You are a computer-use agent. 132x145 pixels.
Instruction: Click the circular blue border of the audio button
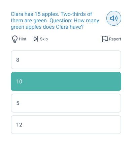pyautogui.click(x=114, y=11)
